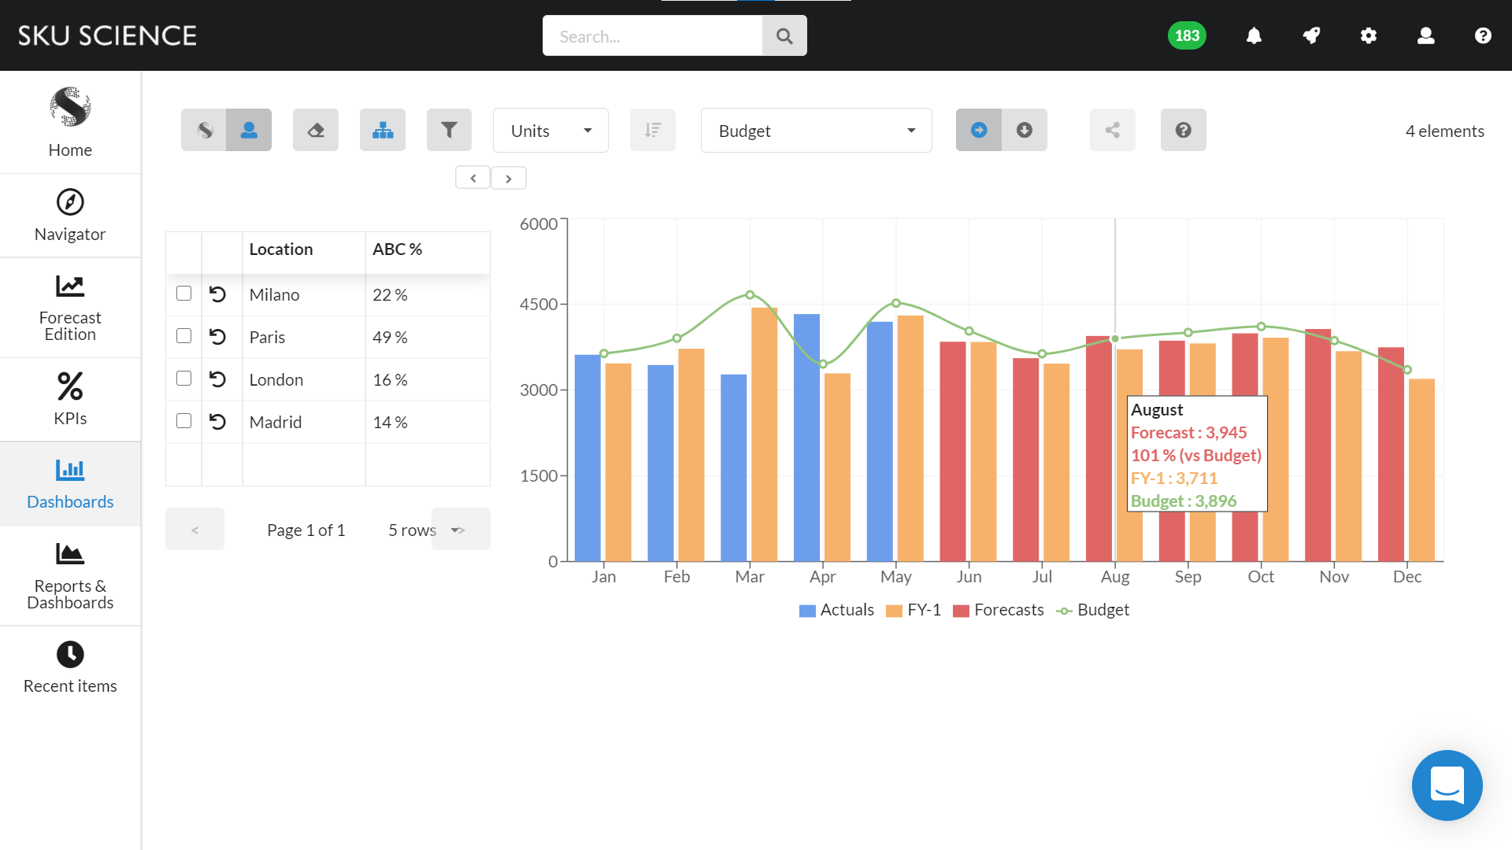Click the eraser icon in toolbar

(316, 131)
